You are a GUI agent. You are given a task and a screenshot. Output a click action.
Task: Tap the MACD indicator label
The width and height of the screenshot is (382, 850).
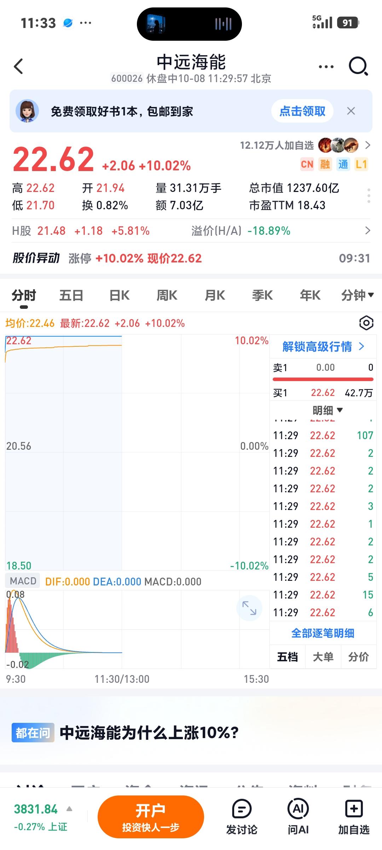[x=23, y=581]
